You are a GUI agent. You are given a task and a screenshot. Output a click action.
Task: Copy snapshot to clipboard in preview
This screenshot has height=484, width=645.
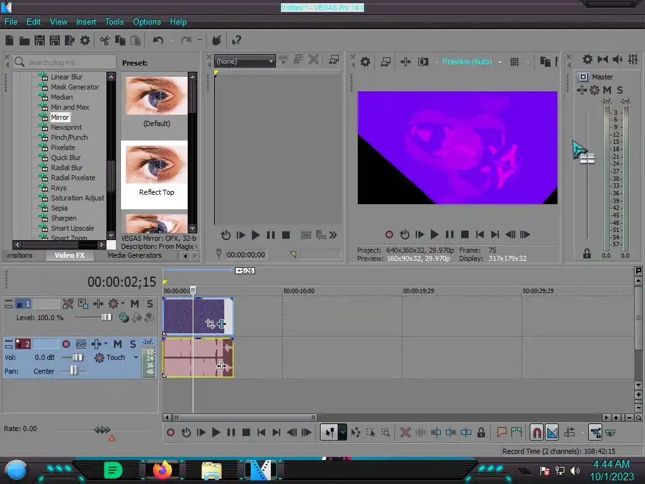tap(545, 62)
